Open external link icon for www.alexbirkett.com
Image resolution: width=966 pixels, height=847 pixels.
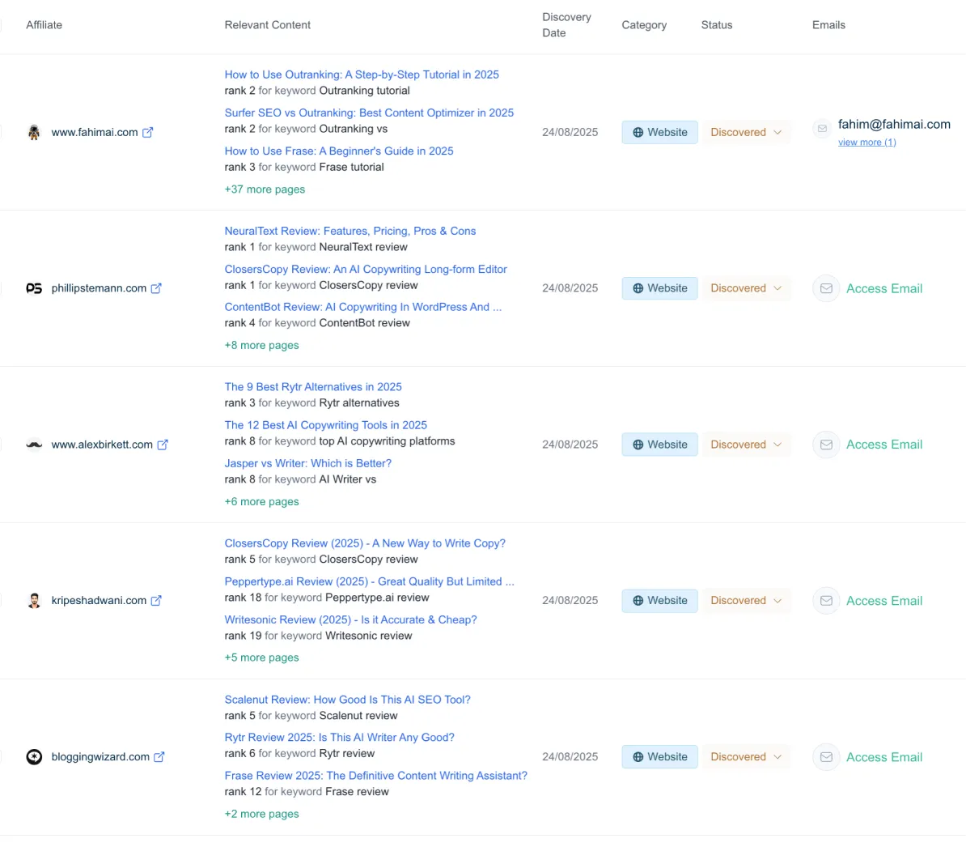pyautogui.click(x=163, y=445)
